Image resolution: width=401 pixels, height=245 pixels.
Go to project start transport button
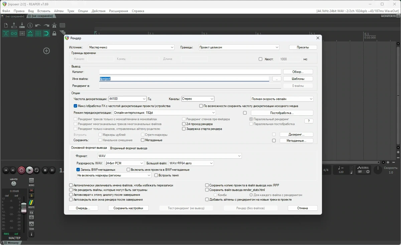6,170
